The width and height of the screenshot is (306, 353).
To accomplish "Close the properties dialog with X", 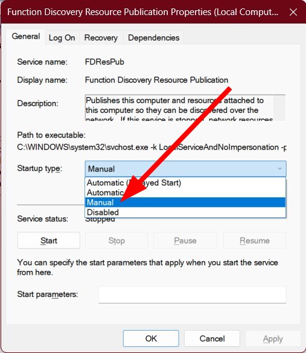I will tap(293, 12).
